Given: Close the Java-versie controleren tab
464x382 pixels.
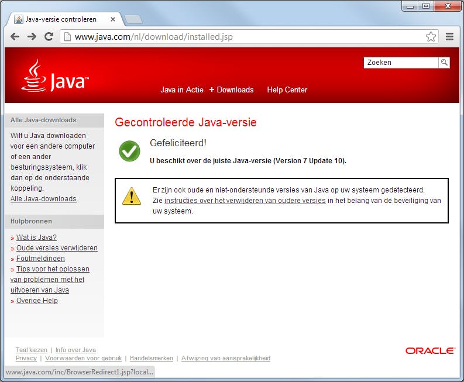Looking at the screenshot, I should 113,19.
